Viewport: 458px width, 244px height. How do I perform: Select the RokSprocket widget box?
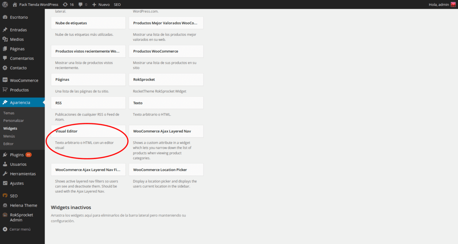click(166, 79)
